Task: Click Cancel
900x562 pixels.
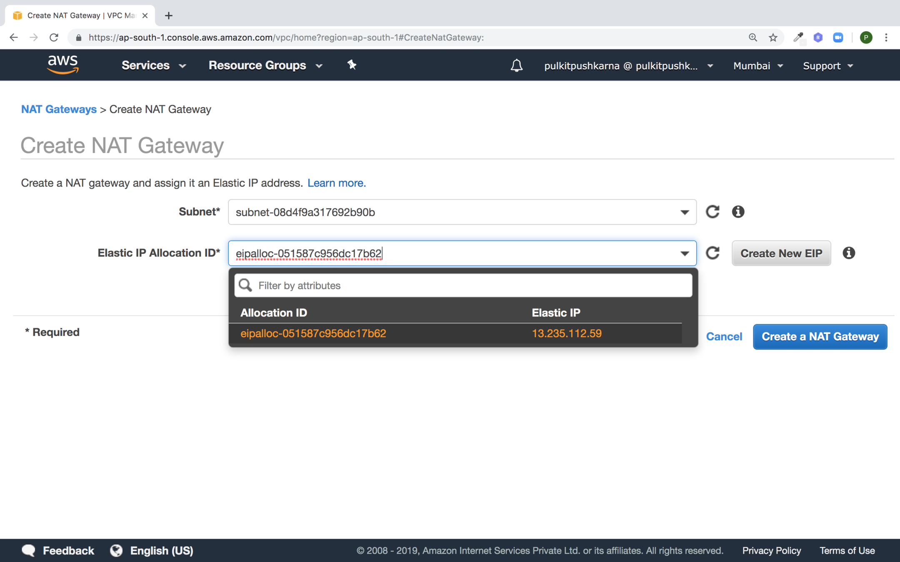Action: pos(724,336)
